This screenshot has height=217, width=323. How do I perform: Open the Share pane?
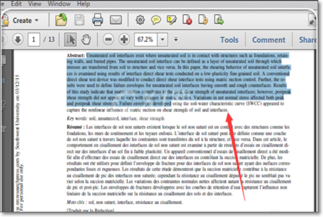[308, 40]
